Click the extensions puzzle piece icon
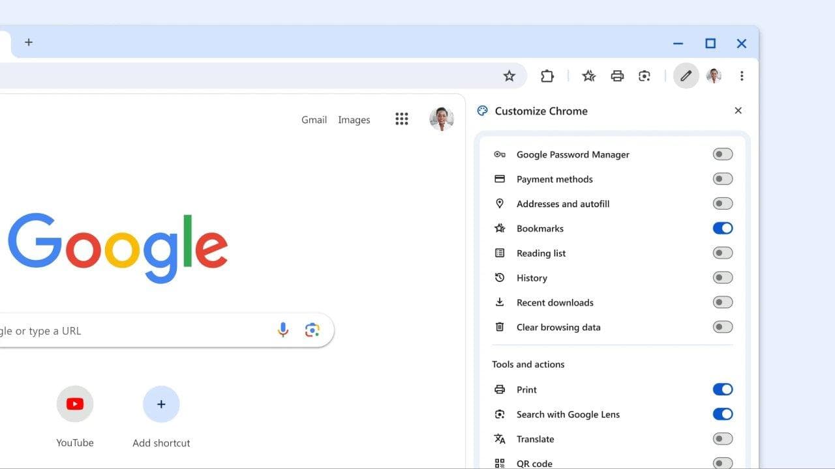Screen dimensions: 835x469 coord(547,76)
